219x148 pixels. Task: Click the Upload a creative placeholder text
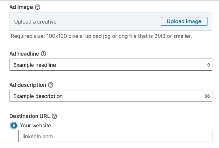(35, 22)
